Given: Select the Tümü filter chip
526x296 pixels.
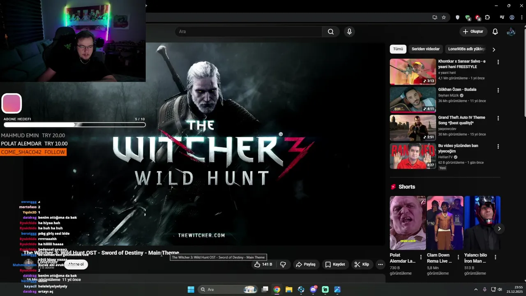Looking at the screenshot, I should [398, 49].
